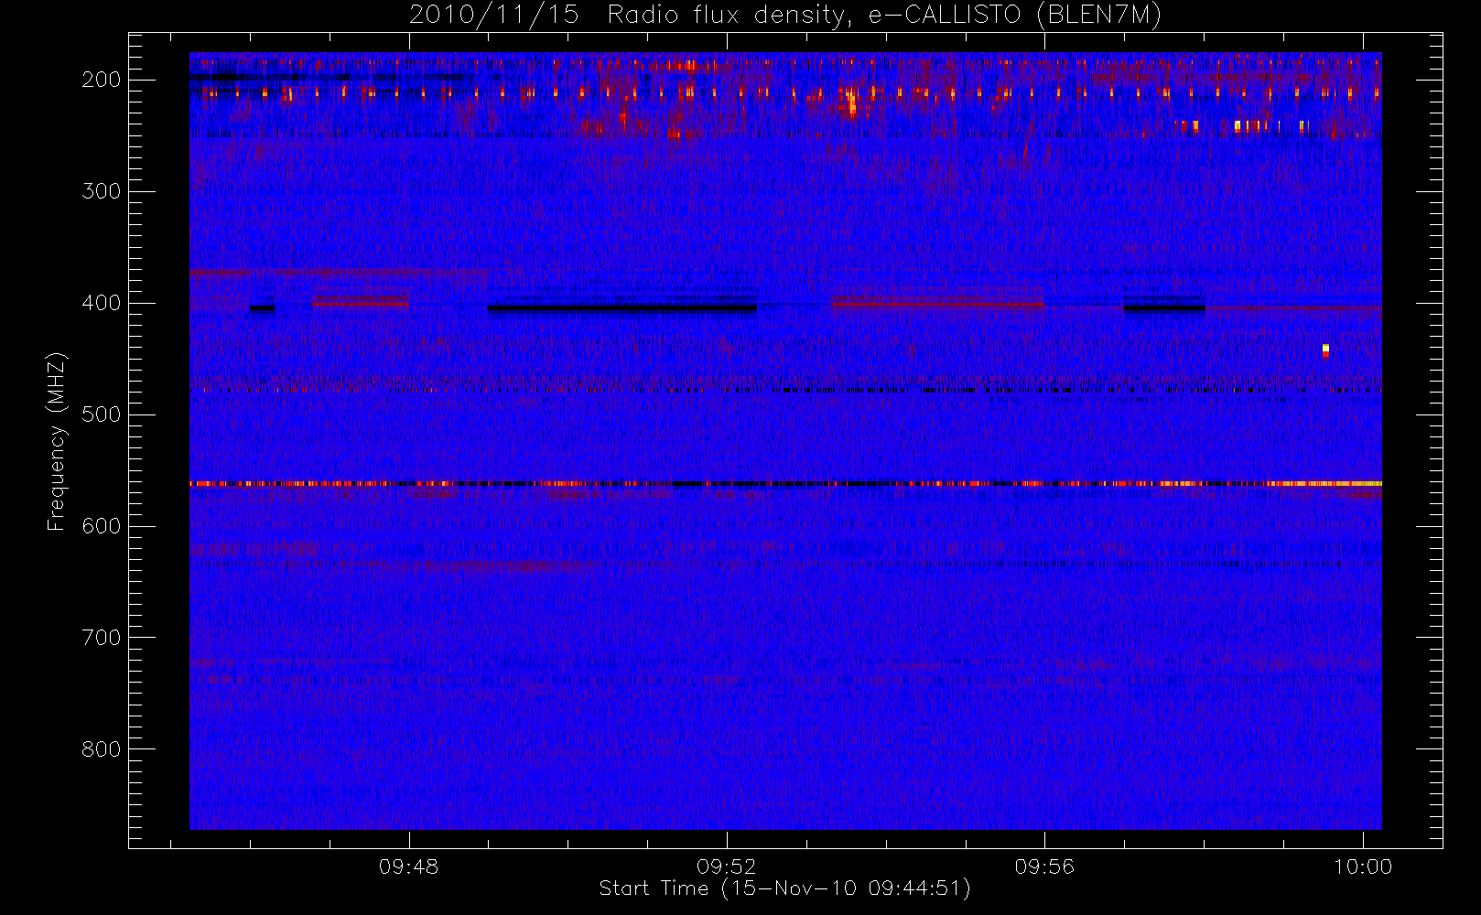1481x915 pixels.
Task: Click the 300 frequency tick label
Action: point(102,191)
